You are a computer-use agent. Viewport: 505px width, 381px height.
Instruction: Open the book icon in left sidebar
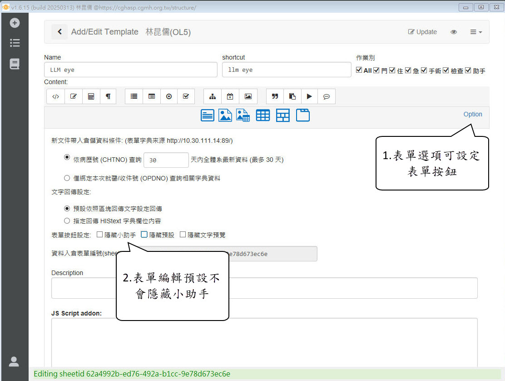click(x=15, y=64)
